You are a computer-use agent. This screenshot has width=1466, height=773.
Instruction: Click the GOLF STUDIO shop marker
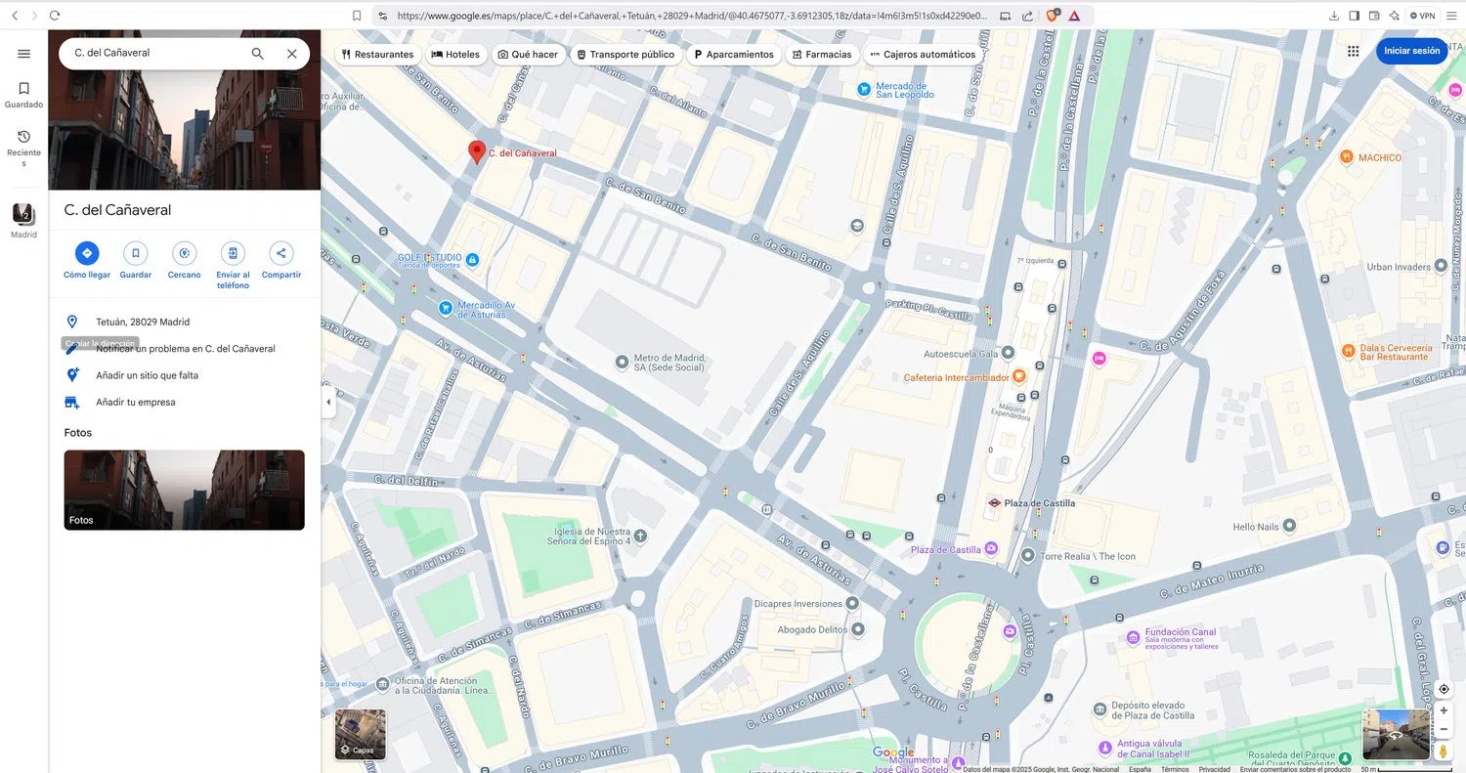[x=473, y=260]
